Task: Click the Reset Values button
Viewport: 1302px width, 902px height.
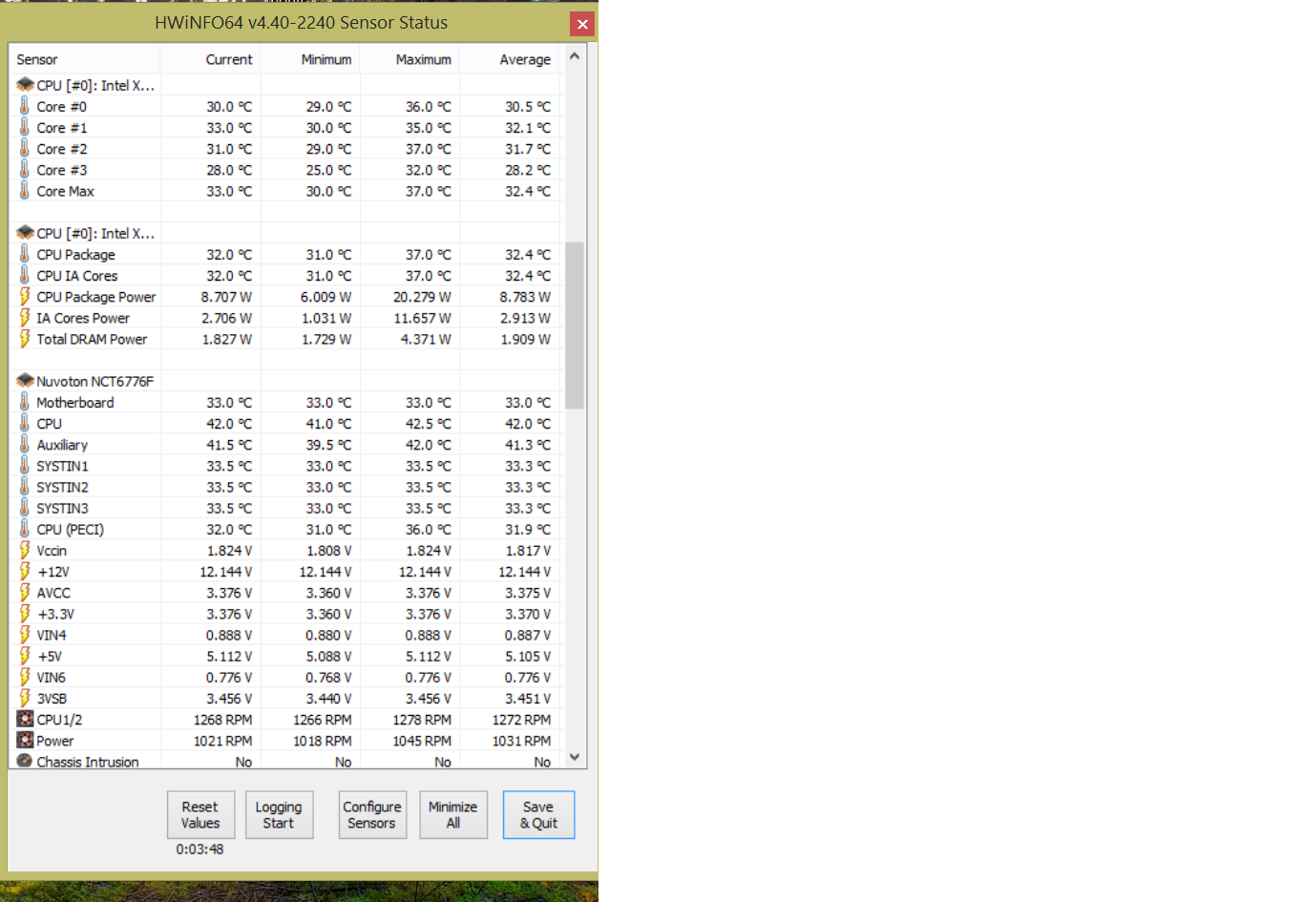Action: tap(200, 815)
